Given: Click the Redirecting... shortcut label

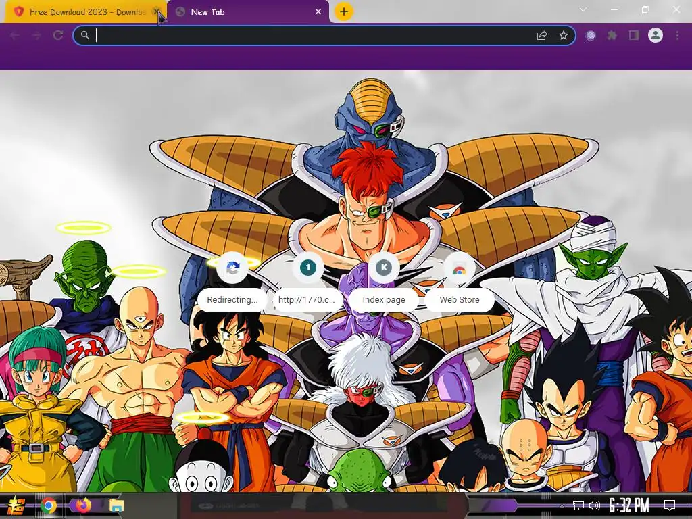Looking at the screenshot, I should [232, 299].
